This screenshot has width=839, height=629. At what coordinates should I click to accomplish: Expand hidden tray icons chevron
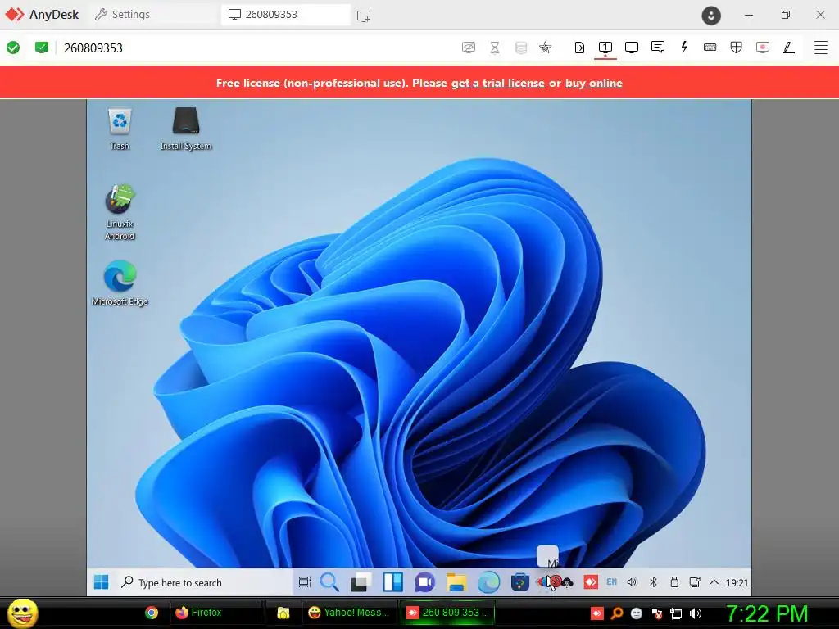(714, 582)
